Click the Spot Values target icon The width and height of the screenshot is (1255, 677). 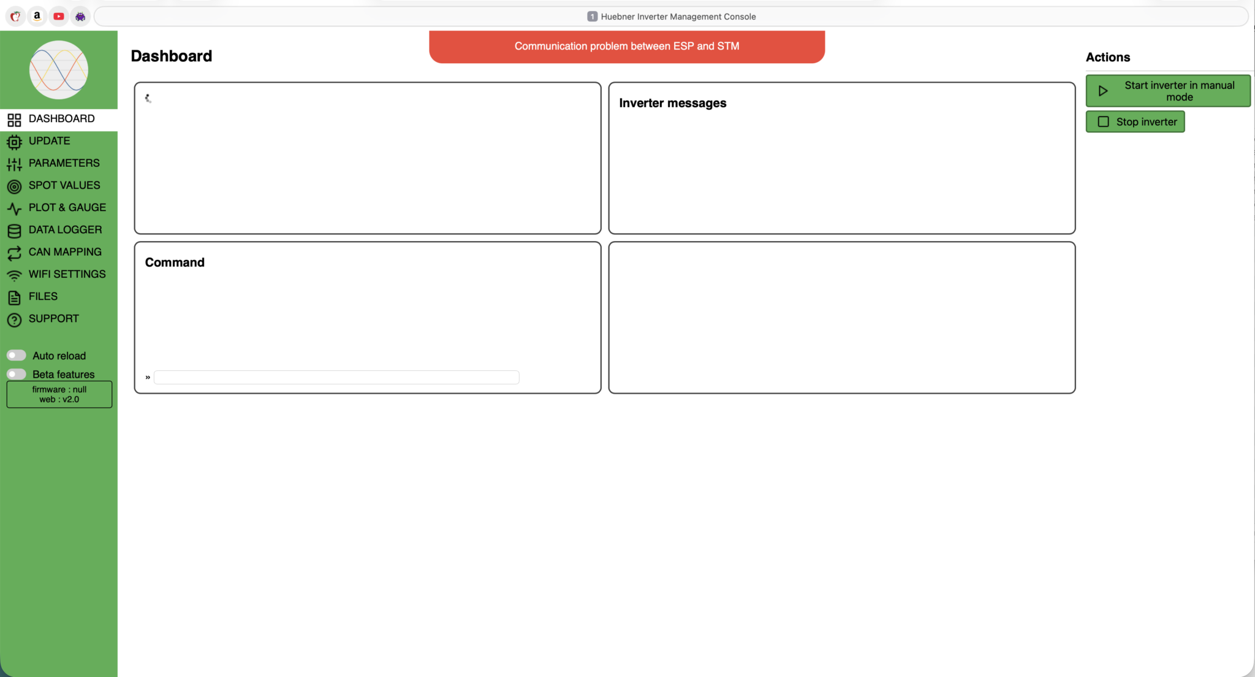tap(14, 186)
